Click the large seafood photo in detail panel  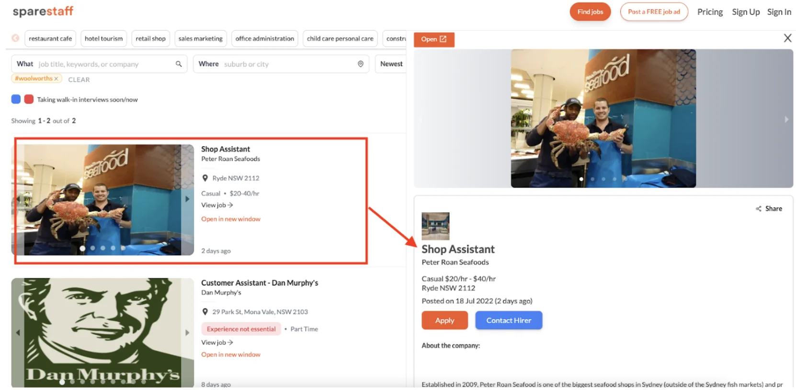coord(603,118)
